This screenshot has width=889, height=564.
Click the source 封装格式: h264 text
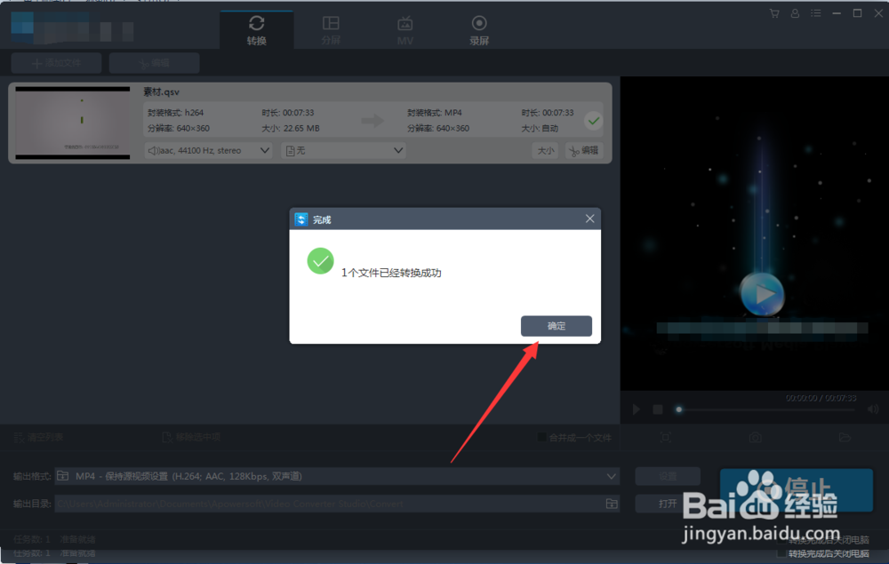[175, 113]
